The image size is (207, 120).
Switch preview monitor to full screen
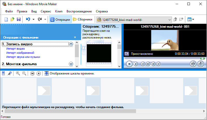click(127, 54)
